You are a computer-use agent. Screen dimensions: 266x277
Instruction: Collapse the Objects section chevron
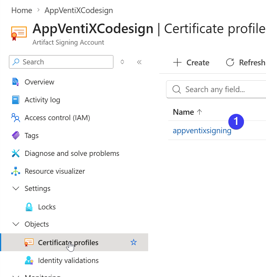click(16, 224)
